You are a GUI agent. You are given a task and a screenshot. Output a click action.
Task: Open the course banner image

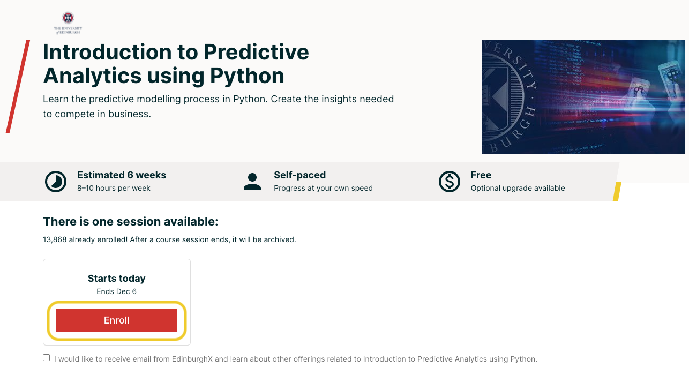click(x=583, y=97)
